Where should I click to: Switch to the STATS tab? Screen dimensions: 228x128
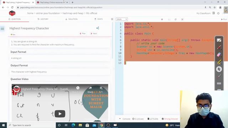[x=99, y=19]
